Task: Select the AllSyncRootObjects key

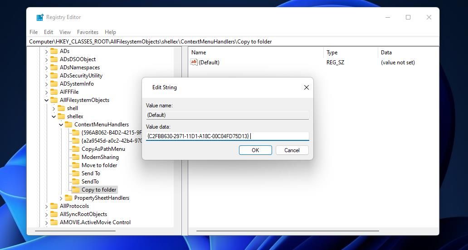Action: point(83,214)
